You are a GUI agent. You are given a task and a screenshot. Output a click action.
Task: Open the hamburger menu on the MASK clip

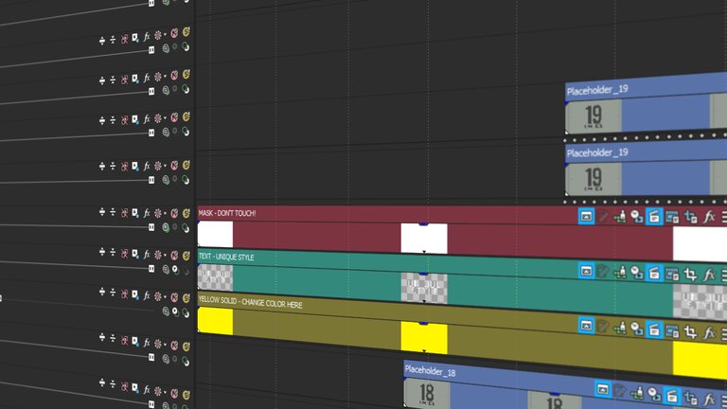tap(724, 218)
